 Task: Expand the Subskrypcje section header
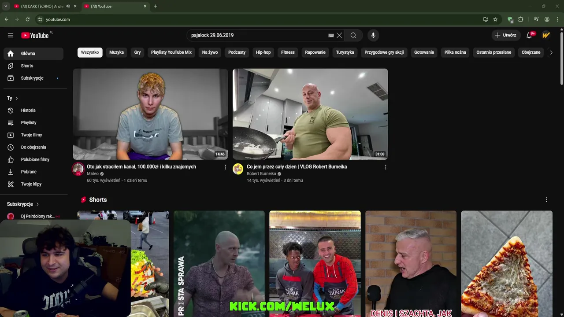(23, 204)
